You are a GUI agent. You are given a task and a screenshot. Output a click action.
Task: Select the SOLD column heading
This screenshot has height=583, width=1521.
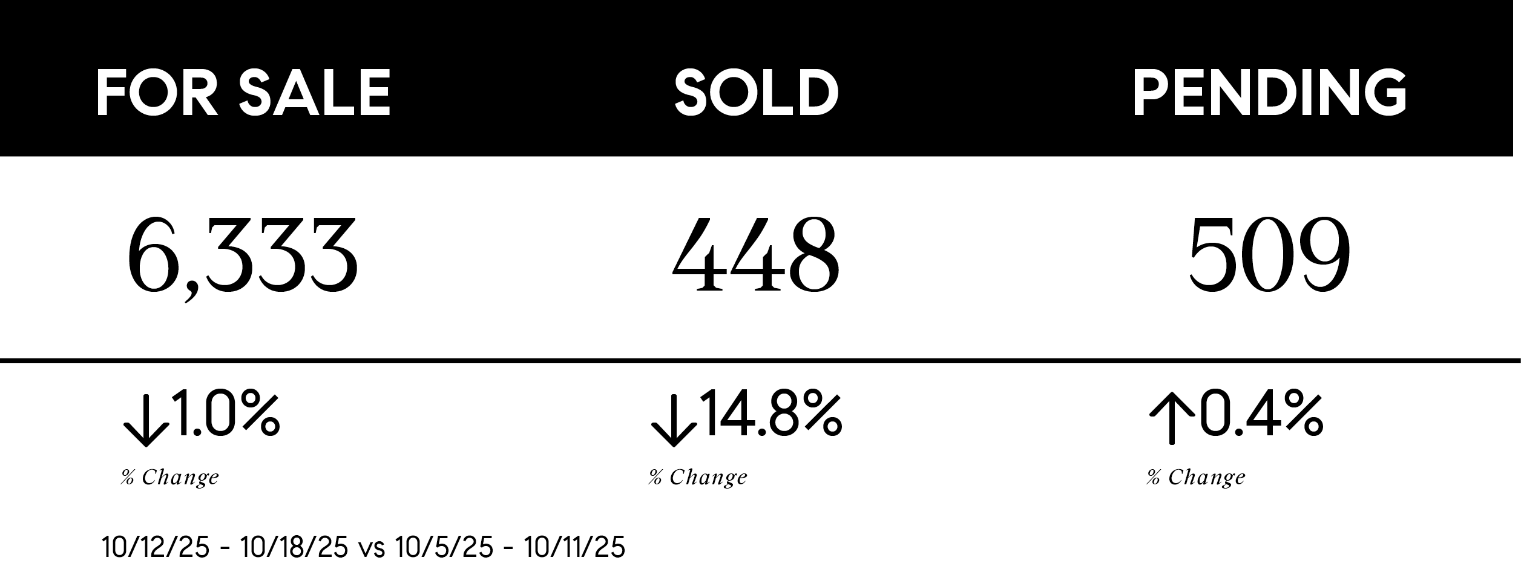757,93
